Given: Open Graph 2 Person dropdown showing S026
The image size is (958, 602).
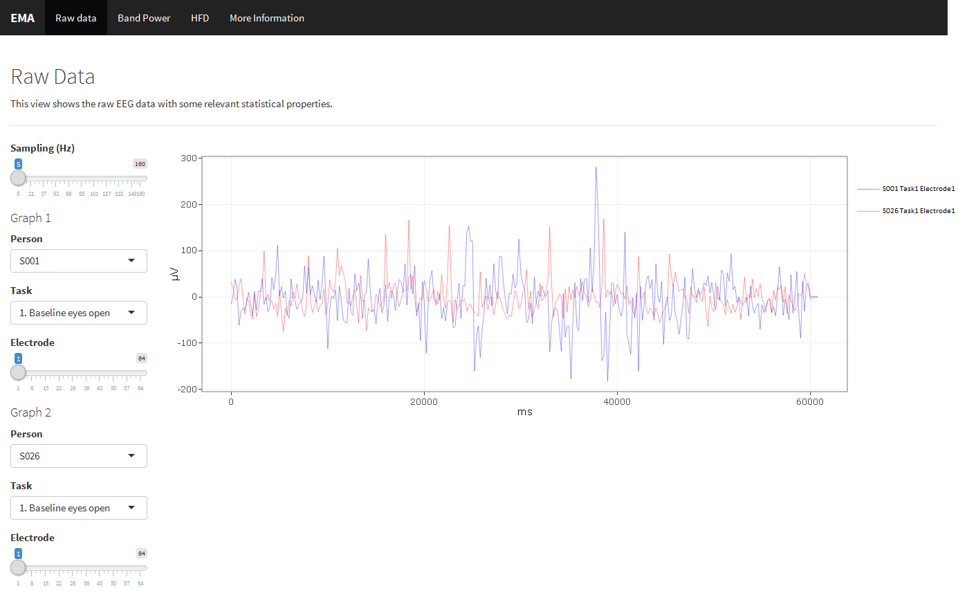Looking at the screenshot, I should click(x=79, y=456).
